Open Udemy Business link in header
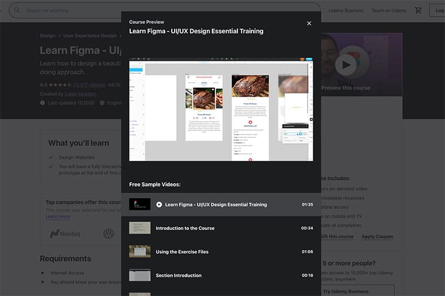Screen dimensions: 445x296 (345, 11)
